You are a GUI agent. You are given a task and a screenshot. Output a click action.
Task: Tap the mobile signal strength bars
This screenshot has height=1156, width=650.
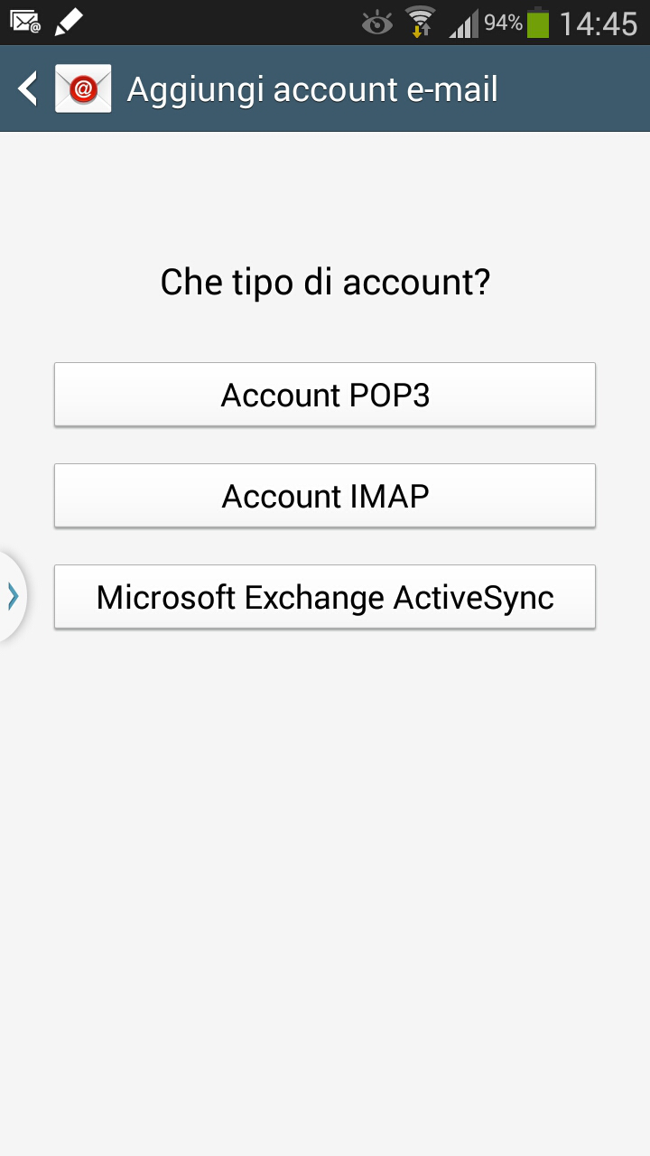click(x=464, y=23)
